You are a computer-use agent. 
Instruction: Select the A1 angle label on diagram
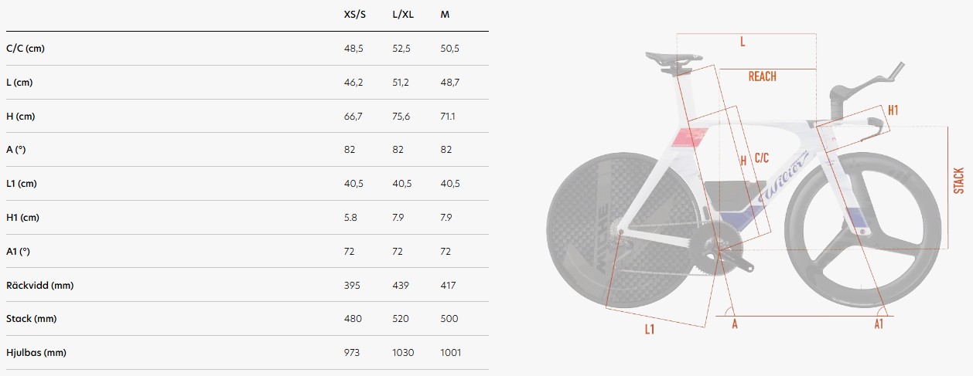tap(879, 325)
